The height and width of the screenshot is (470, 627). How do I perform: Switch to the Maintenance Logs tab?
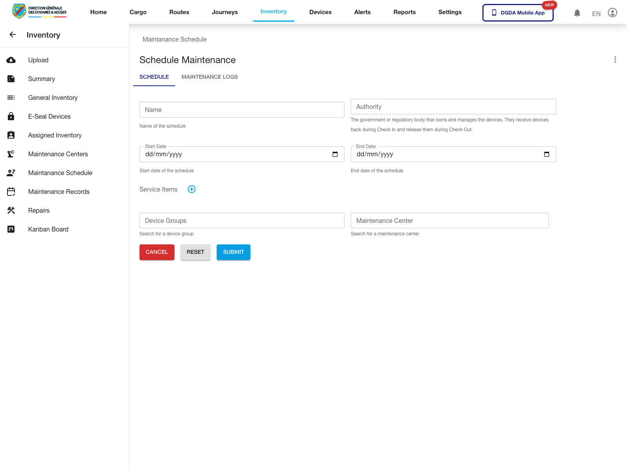pos(209,77)
